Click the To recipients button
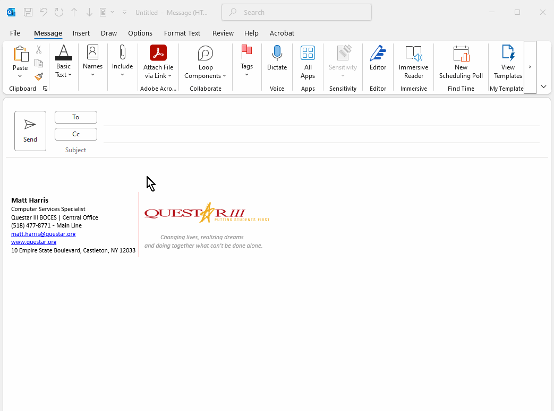Viewport: 554px width, 411px height. coord(76,117)
